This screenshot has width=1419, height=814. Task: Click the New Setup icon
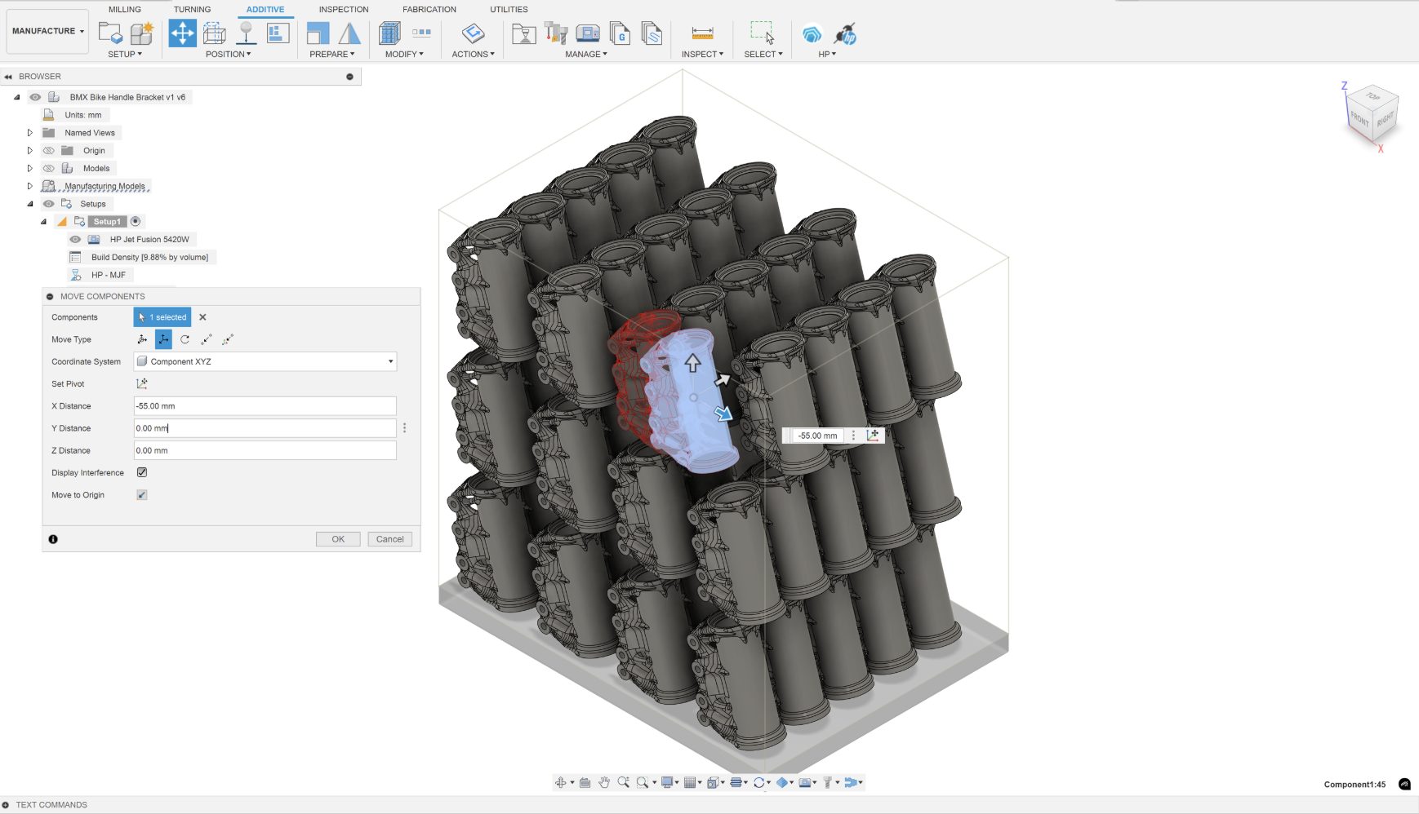click(x=110, y=33)
